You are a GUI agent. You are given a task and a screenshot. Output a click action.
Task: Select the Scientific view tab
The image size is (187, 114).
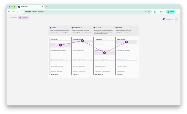[23, 18]
